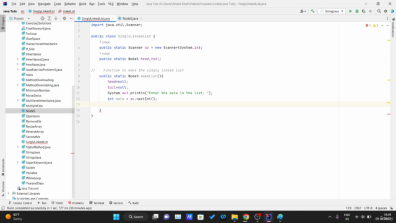Open the Refactor menu
This screenshot has height=223, width=396.
[70, 4]
